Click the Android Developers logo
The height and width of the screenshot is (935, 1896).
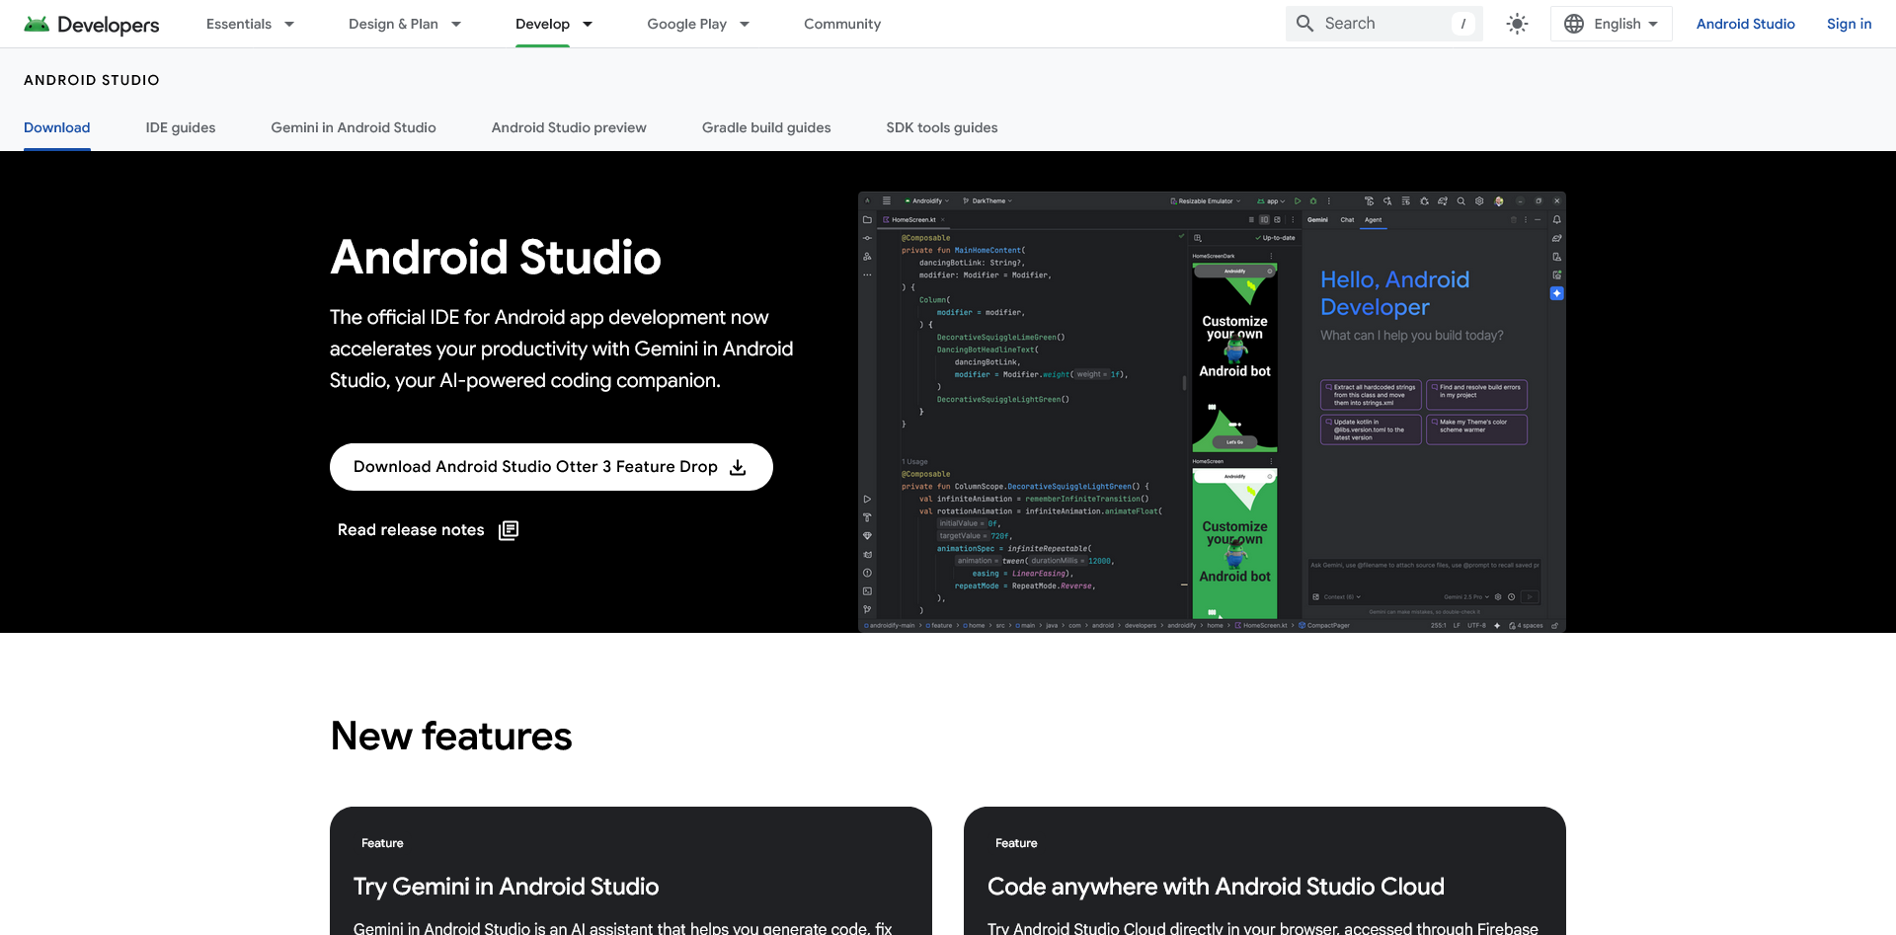tap(91, 24)
